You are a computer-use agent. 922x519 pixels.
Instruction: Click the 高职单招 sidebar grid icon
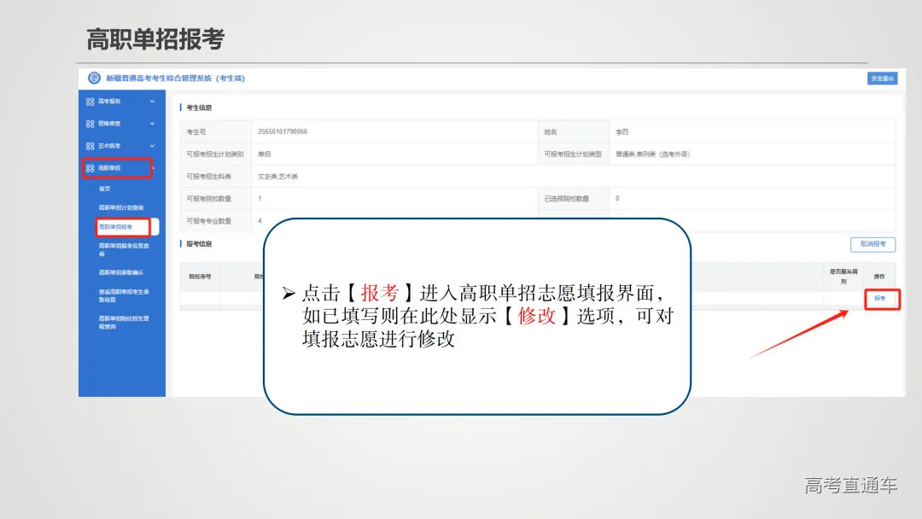pyautogui.click(x=91, y=169)
